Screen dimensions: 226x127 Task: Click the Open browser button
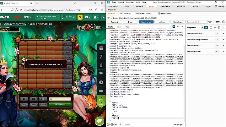[x=178, y=22]
